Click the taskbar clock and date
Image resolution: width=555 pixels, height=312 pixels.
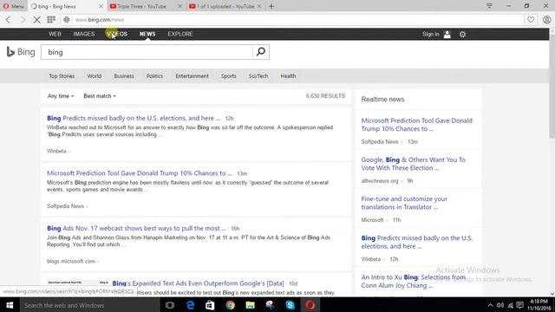point(539,305)
